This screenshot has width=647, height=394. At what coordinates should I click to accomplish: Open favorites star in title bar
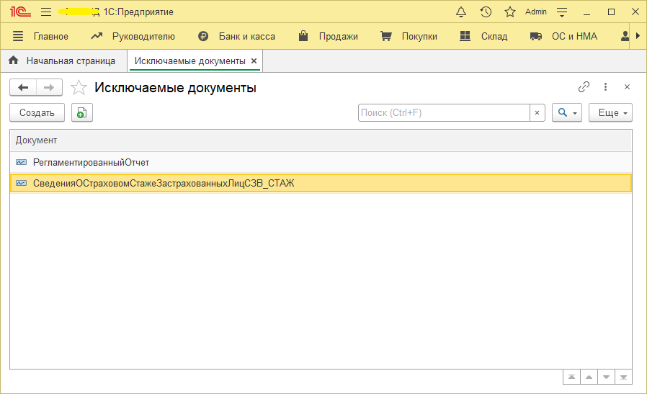pyautogui.click(x=510, y=12)
